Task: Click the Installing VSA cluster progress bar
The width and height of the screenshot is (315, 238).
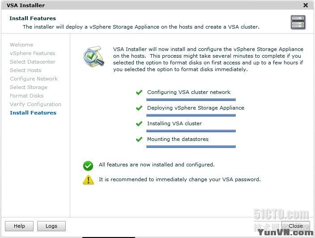Action: coord(191,131)
